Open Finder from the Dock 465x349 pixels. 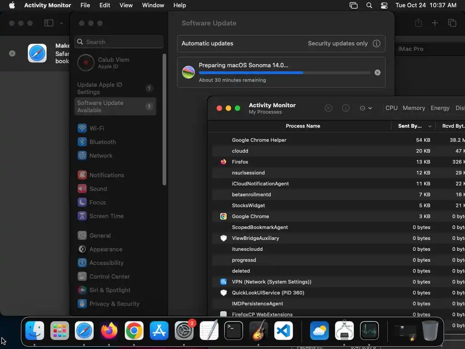click(x=35, y=331)
